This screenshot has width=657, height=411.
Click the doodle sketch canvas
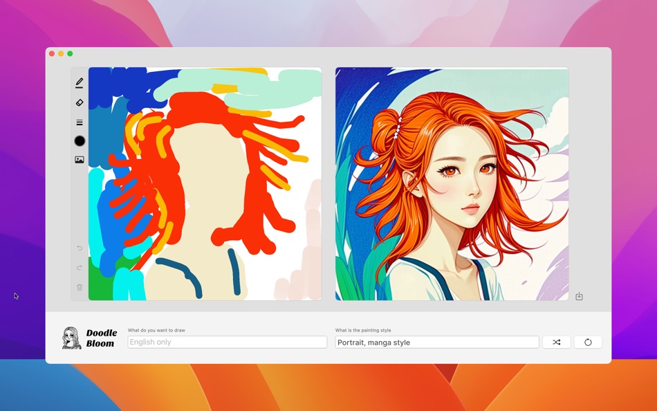[x=207, y=183]
